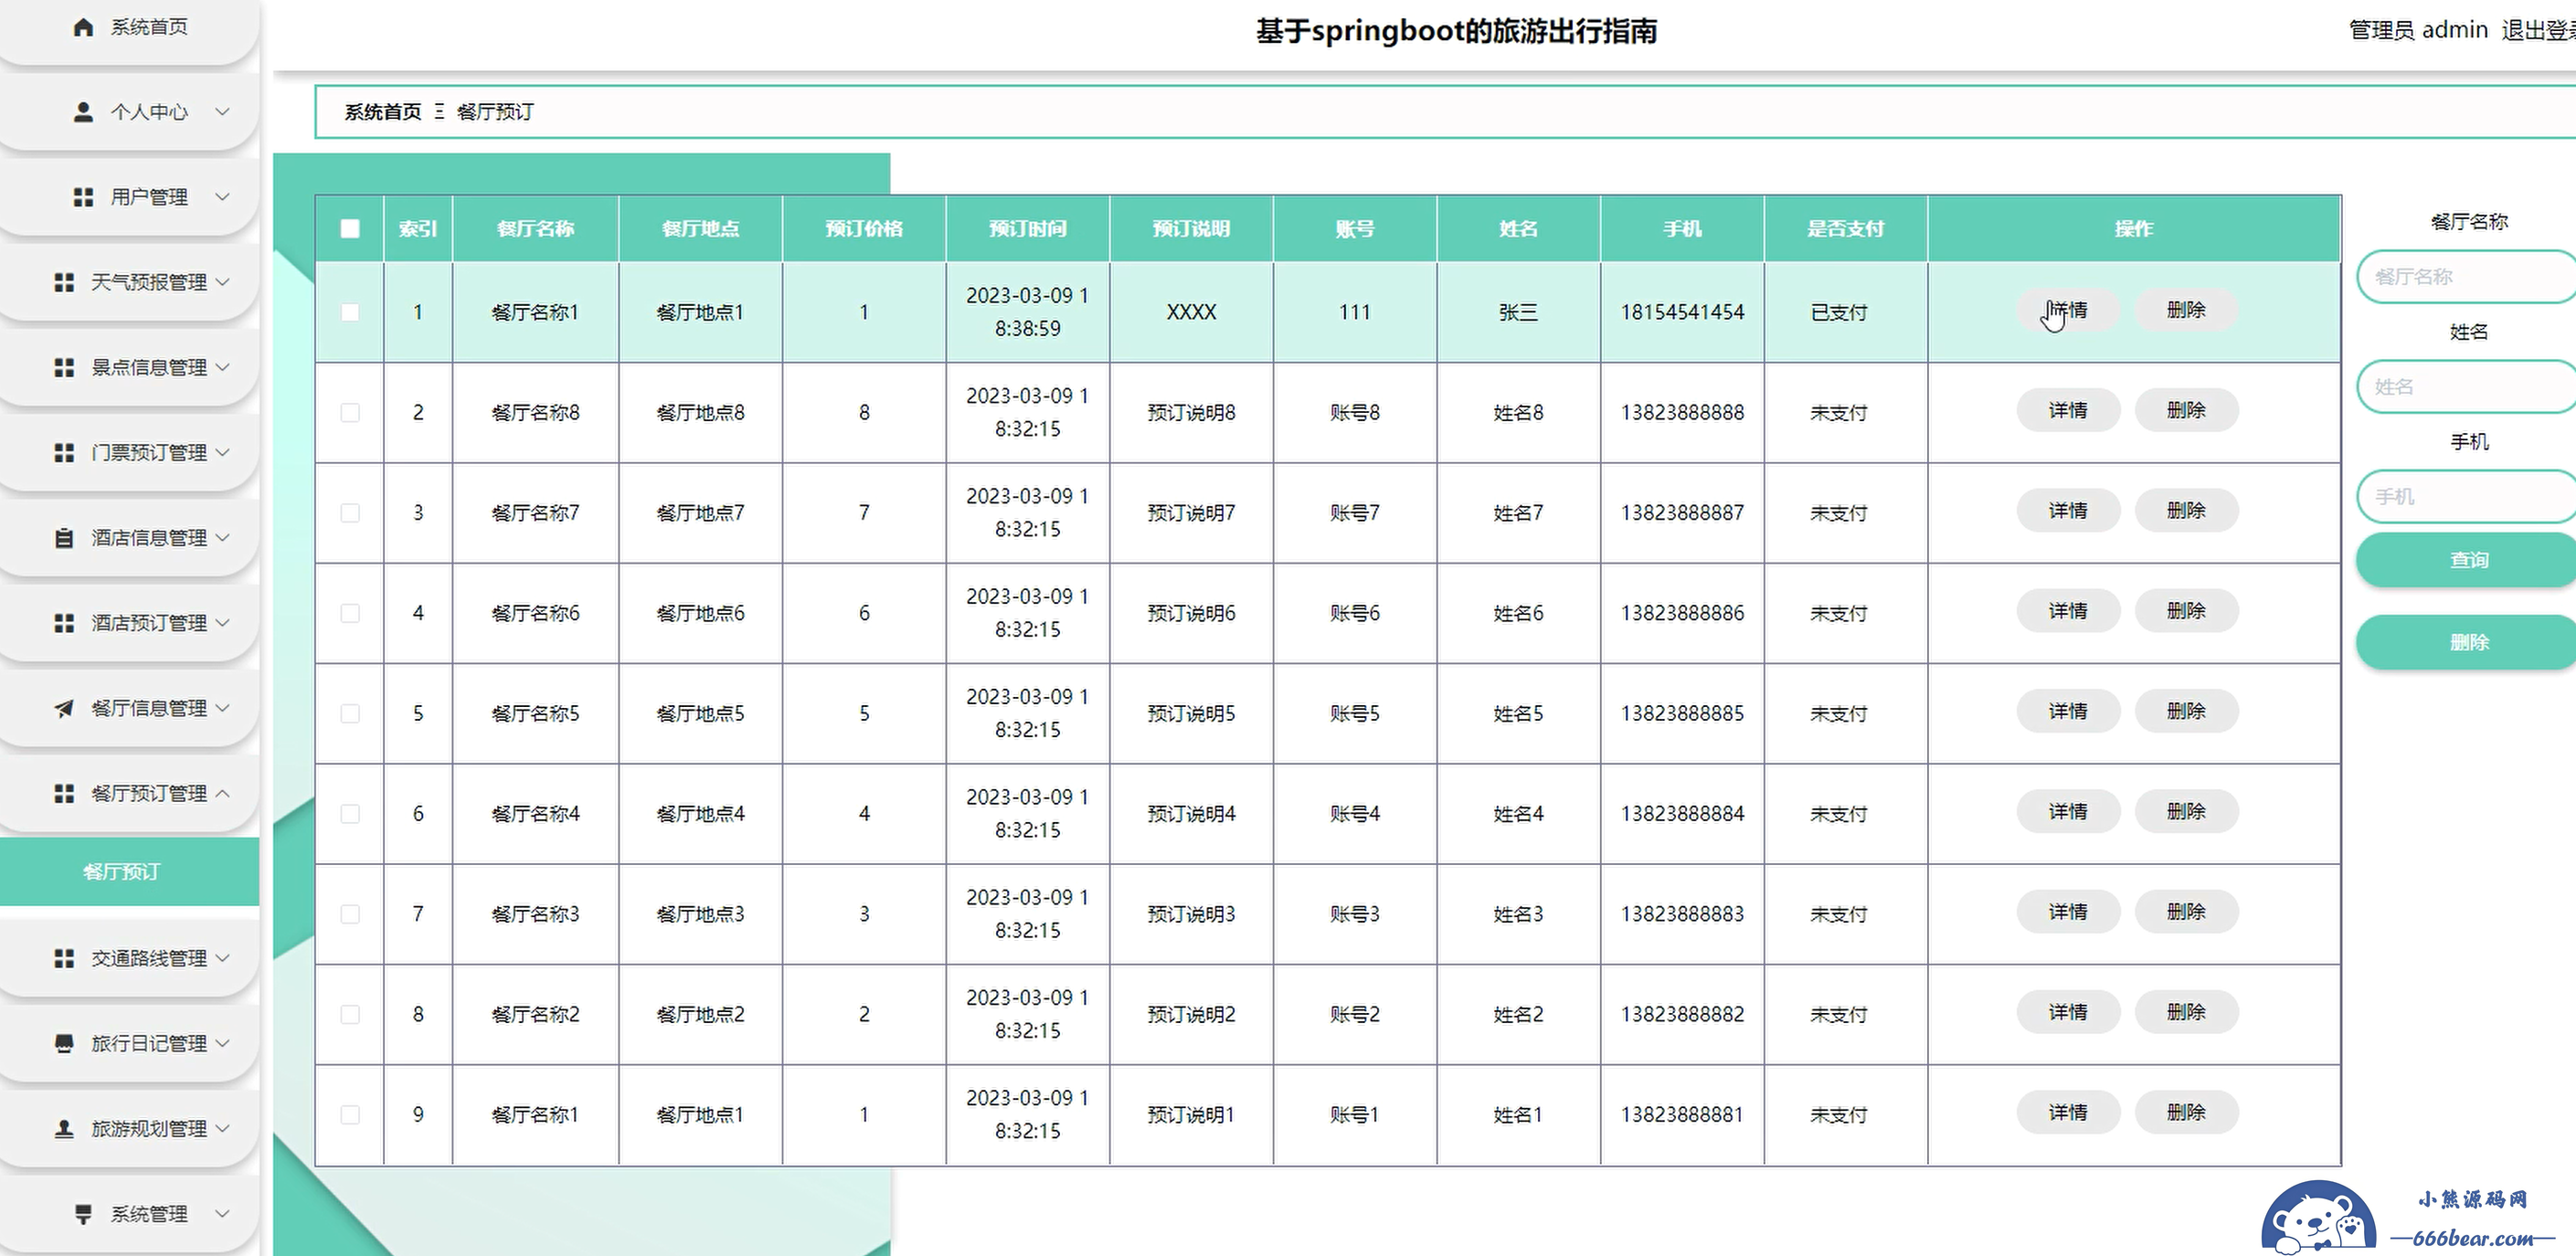Image resolution: width=2576 pixels, height=1256 pixels.
Task: Click 删除 in the 姓名1 row
Action: [2186, 1112]
